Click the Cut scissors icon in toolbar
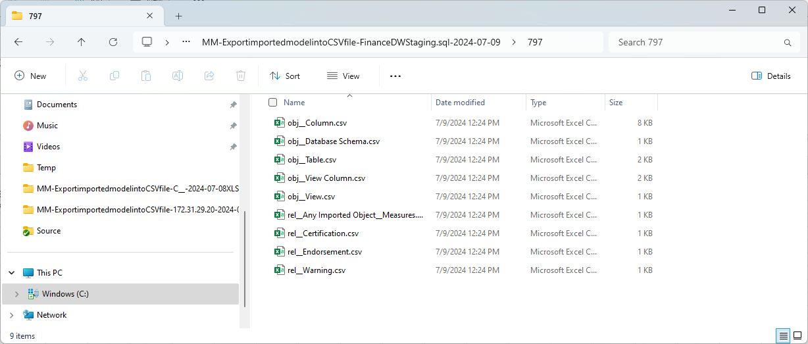This screenshot has width=808, height=344. [x=83, y=76]
